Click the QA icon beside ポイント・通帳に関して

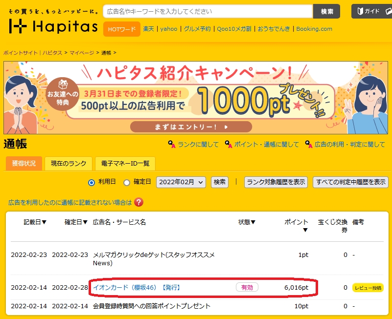(x=229, y=144)
